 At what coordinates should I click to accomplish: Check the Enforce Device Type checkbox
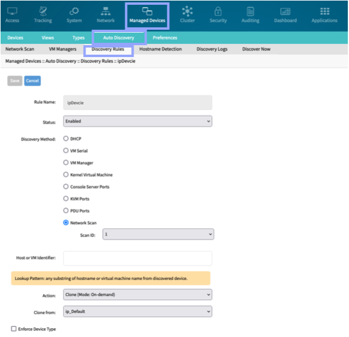click(14, 329)
